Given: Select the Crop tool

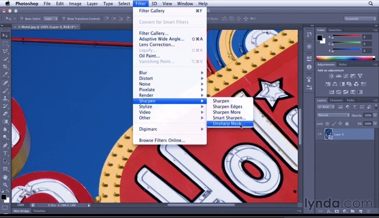Looking at the screenshot, I should 5,67.
